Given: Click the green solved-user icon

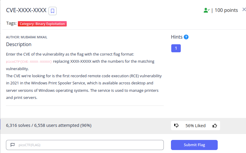Looking at the screenshot, I should 207,10.
